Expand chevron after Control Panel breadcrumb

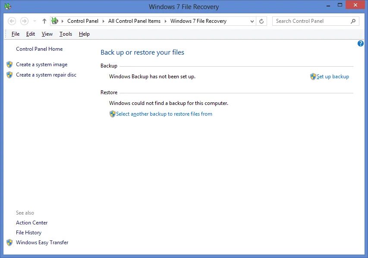coord(103,21)
